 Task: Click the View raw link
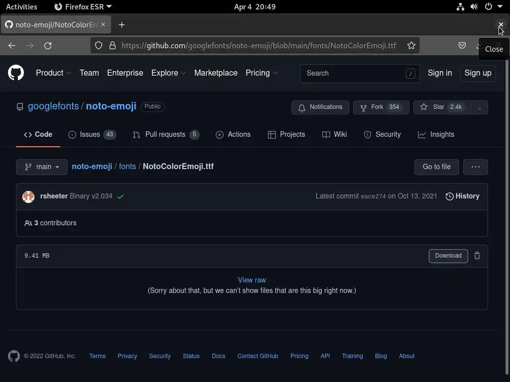[x=252, y=280]
